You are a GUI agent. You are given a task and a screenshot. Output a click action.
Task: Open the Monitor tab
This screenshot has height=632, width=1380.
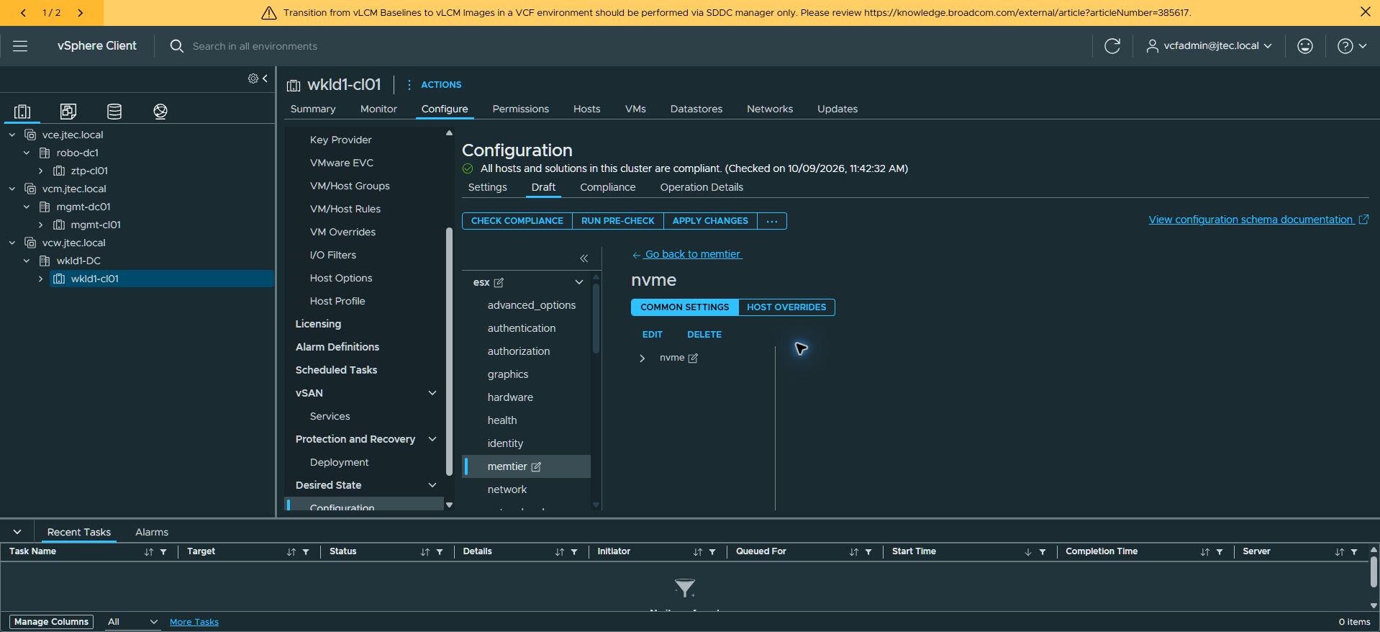378,109
